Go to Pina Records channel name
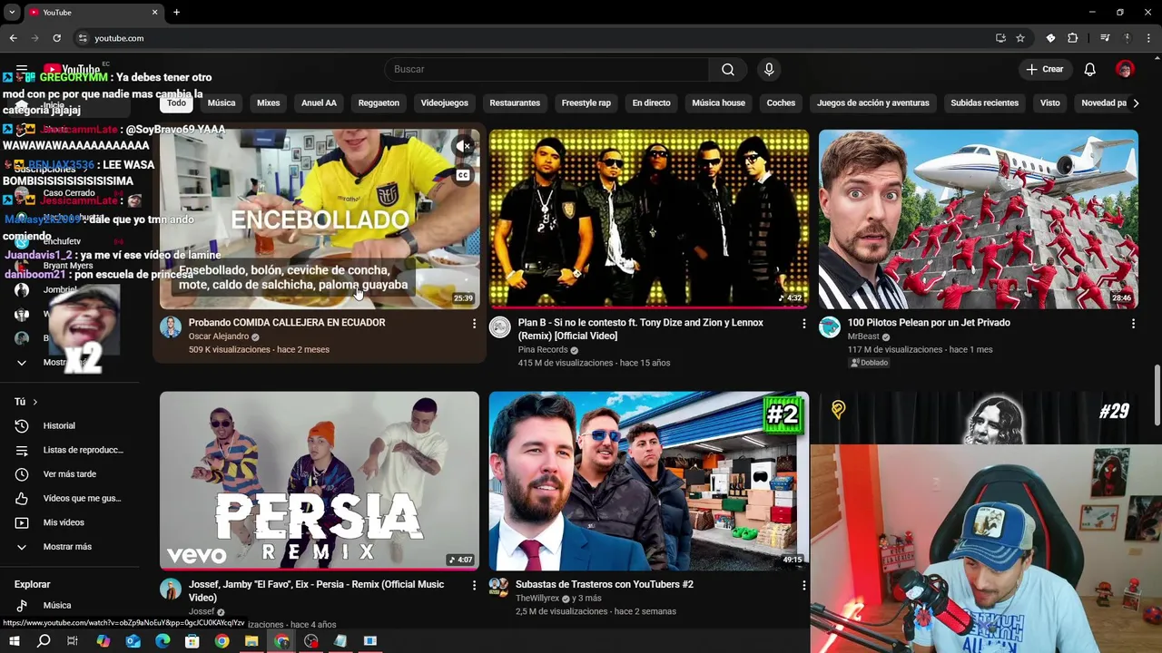The height and width of the screenshot is (653, 1162). (x=543, y=349)
